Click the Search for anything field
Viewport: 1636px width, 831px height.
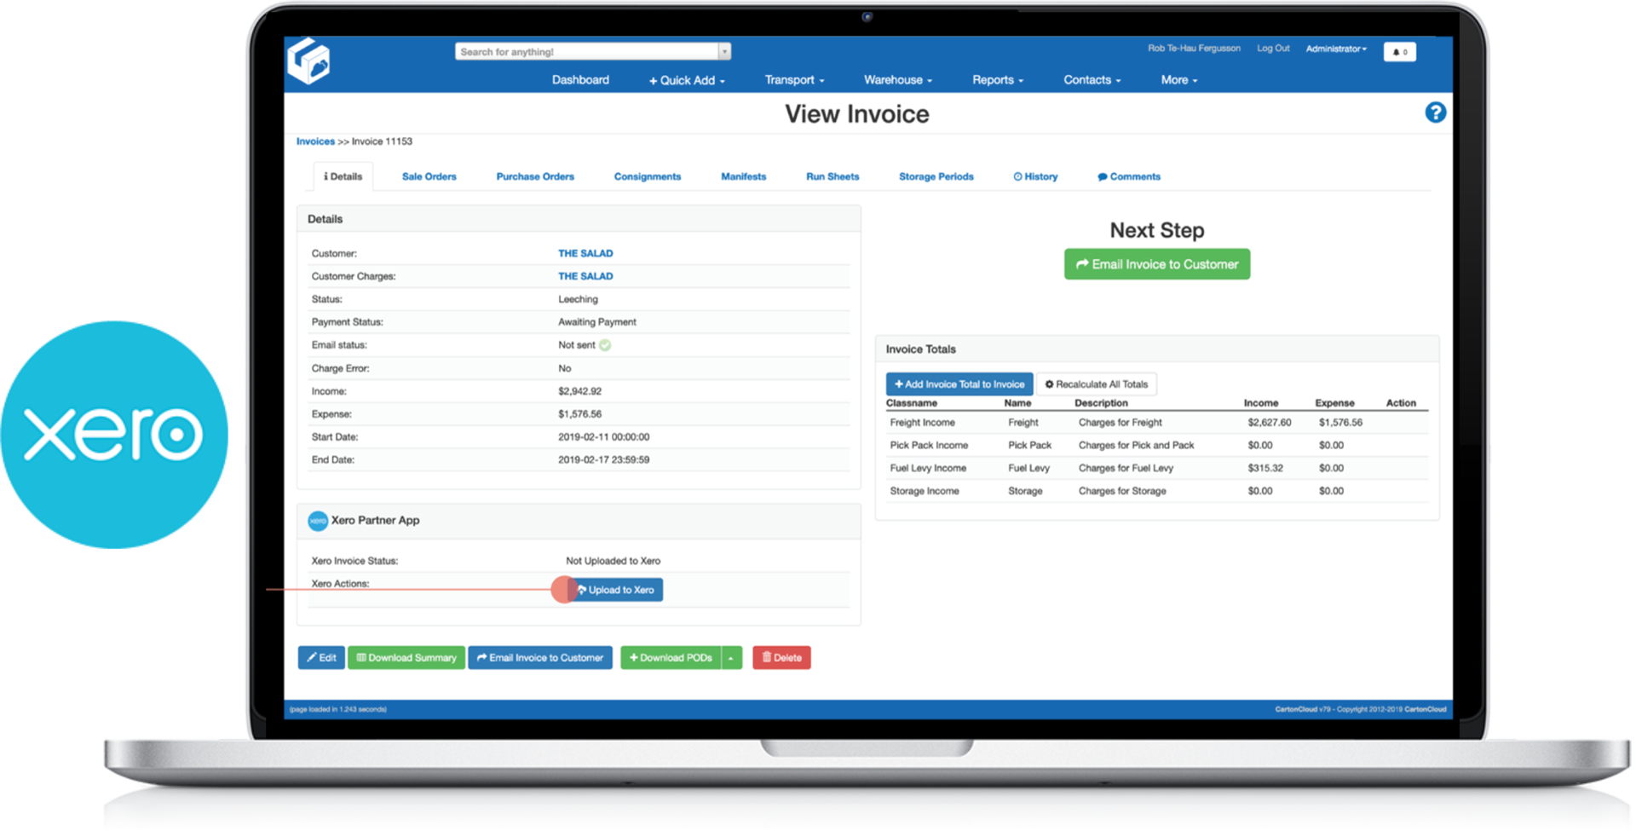pyautogui.click(x=586, y=52)
